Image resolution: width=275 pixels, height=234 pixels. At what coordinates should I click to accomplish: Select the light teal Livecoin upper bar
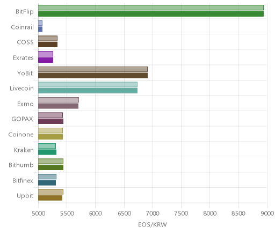(x=88, y=85)
